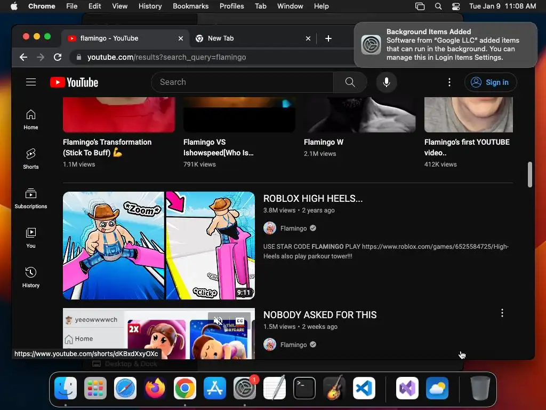Open the Bookmarks menu

(190, 6)
